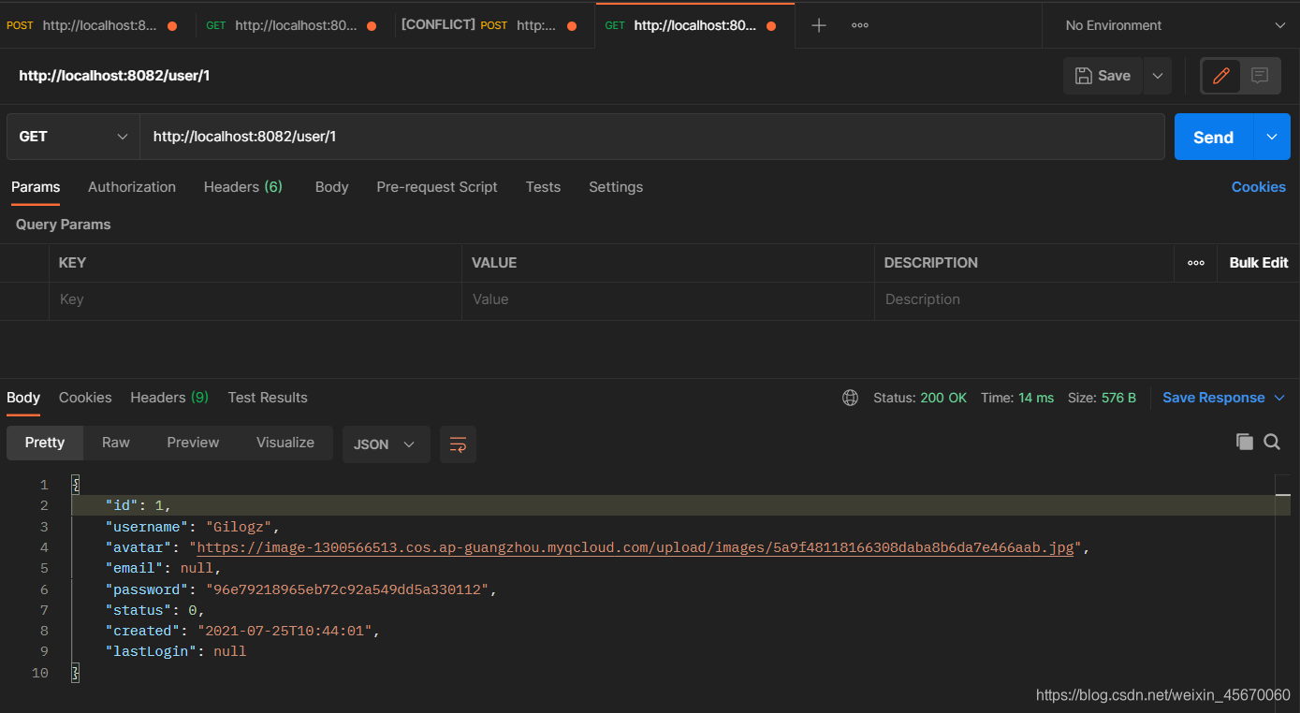Click the Key input cell

(255, 299)
